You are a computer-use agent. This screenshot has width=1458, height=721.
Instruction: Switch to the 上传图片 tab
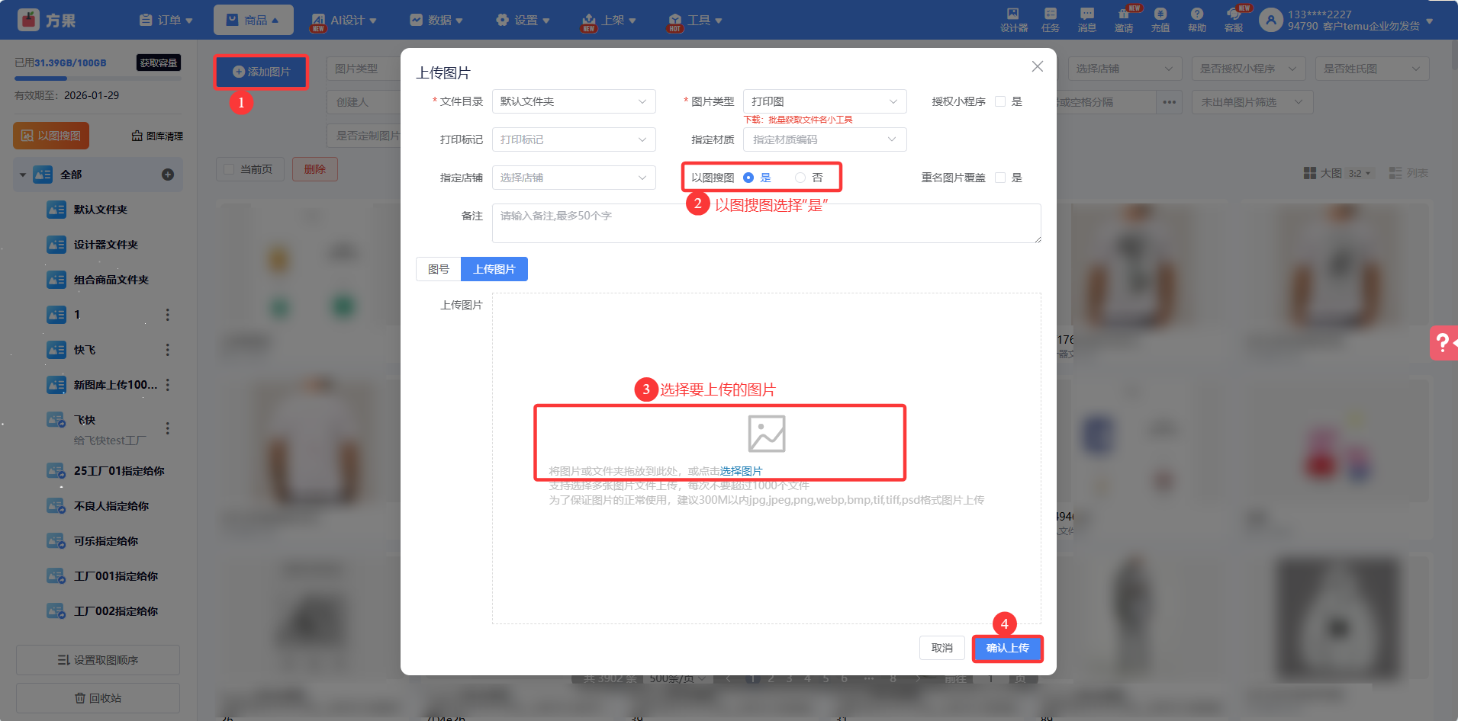coord(494,269)
